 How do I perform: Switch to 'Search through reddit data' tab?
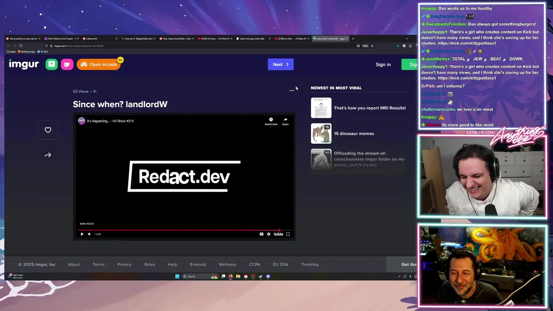coord(253,38)
